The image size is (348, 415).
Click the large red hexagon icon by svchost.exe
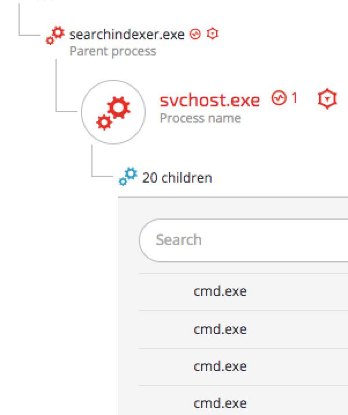[x=327, y=99]
